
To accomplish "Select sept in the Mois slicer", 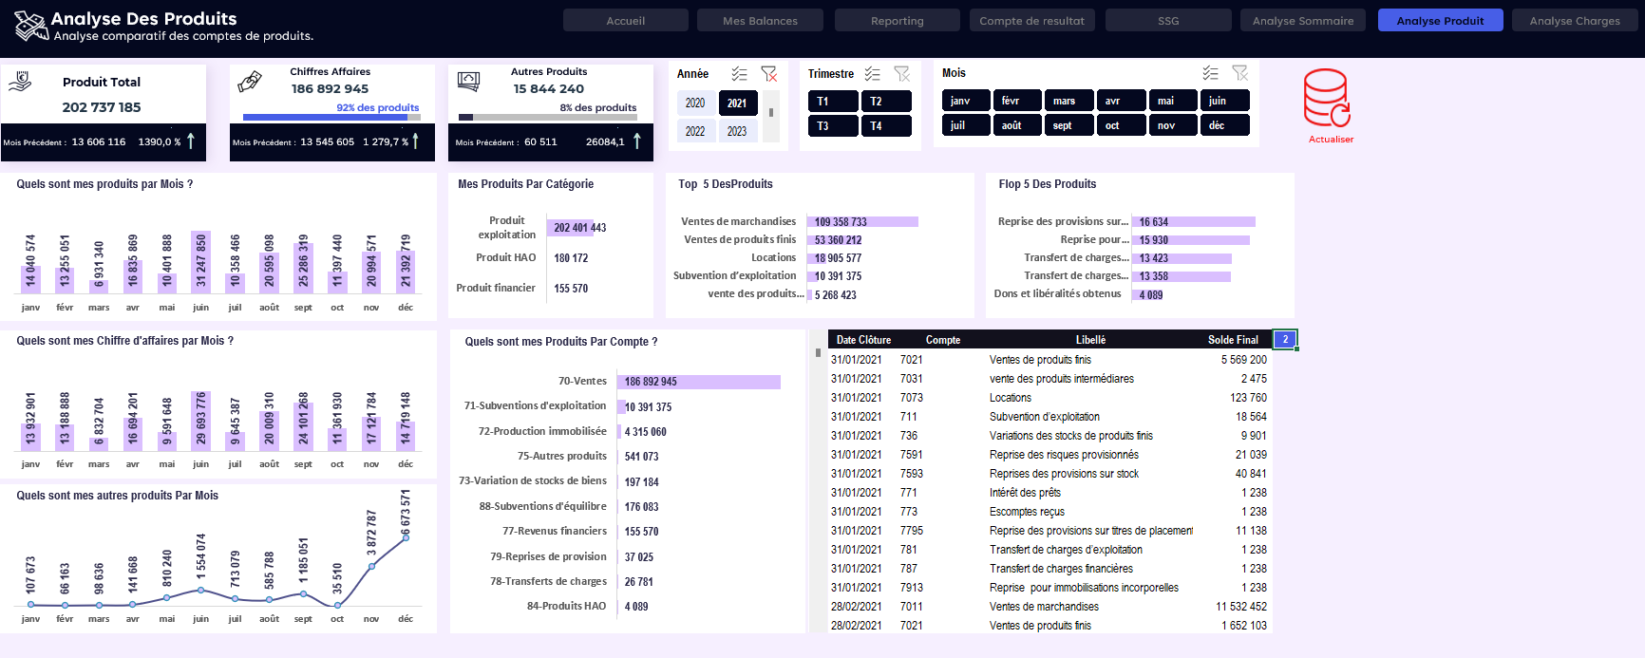I will pos(1069,125).
